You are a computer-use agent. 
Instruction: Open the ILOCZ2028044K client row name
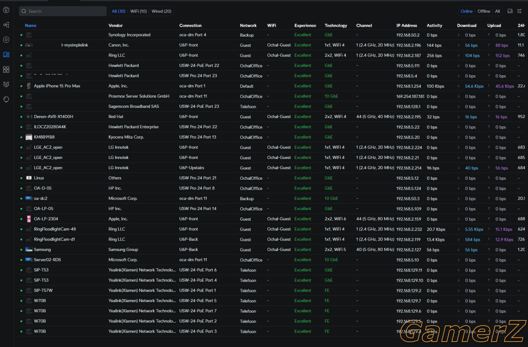50,127
